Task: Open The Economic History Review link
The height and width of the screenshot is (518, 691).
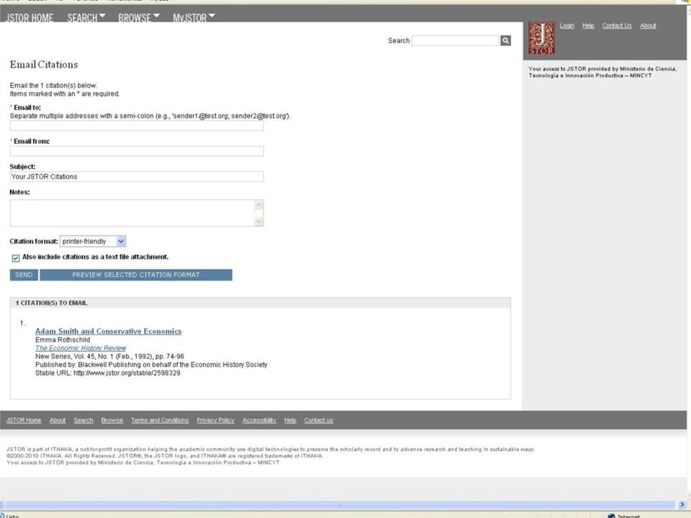Action: tap(80, 348)
